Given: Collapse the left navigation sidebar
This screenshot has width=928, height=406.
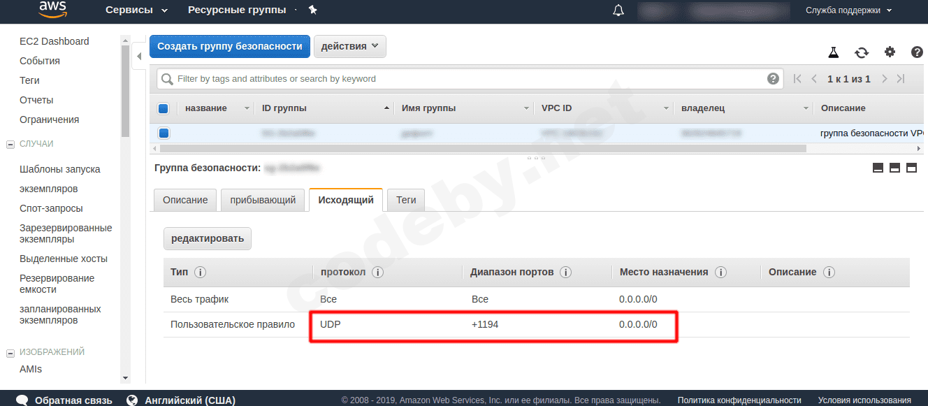Looking at the screenshot, I should click(x=138, y=57).
